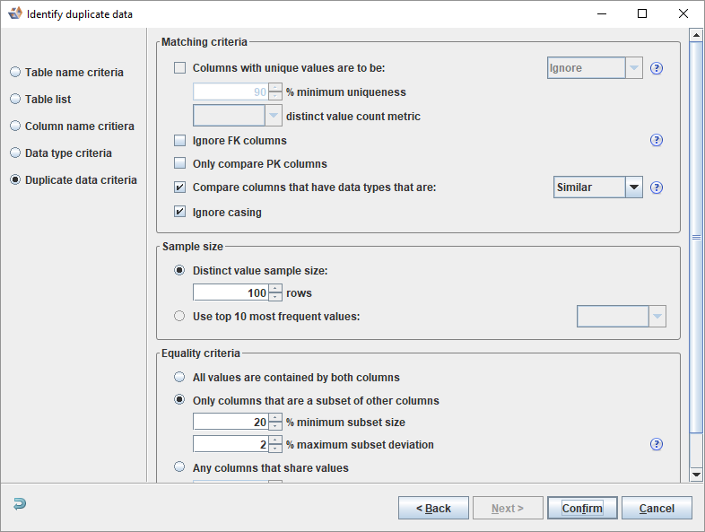Click help icon beside Ignore FK columns
The width and height of the screenshot is (705, 532).
[657, 140]
